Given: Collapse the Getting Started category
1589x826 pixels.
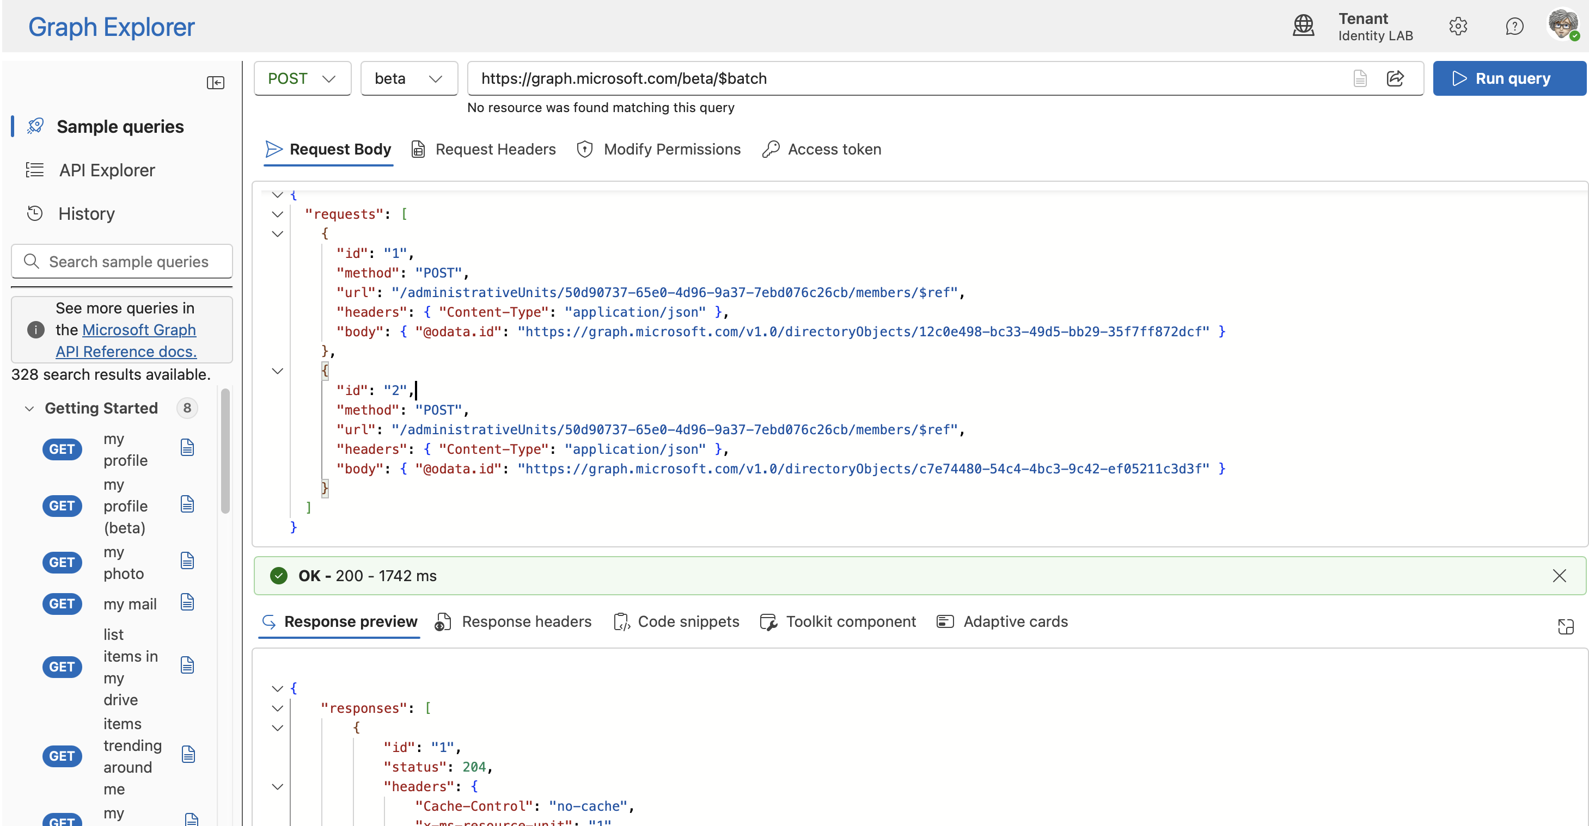Looking at the screenshot, I should click(29, 408).
